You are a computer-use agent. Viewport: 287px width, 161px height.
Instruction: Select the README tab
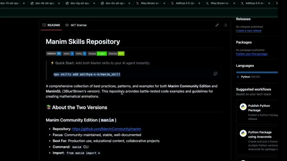tap(51, 25)
